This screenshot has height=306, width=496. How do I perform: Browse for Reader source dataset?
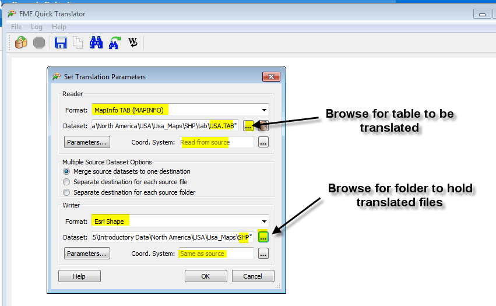point(249,125)
